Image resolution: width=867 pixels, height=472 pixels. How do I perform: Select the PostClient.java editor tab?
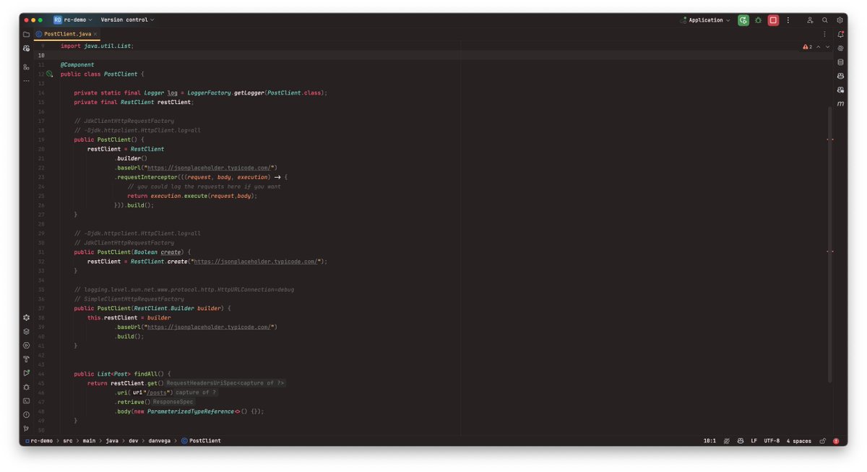point(66,34)
